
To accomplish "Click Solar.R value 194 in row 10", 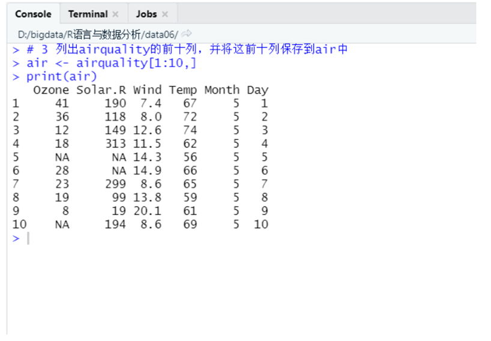I will [x=115, y=225].
